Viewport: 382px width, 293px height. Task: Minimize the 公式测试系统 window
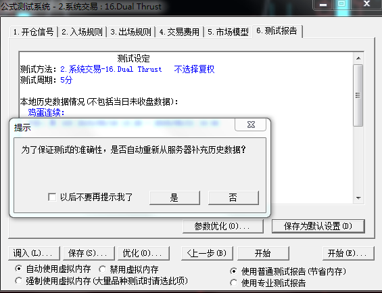[324, 4]
